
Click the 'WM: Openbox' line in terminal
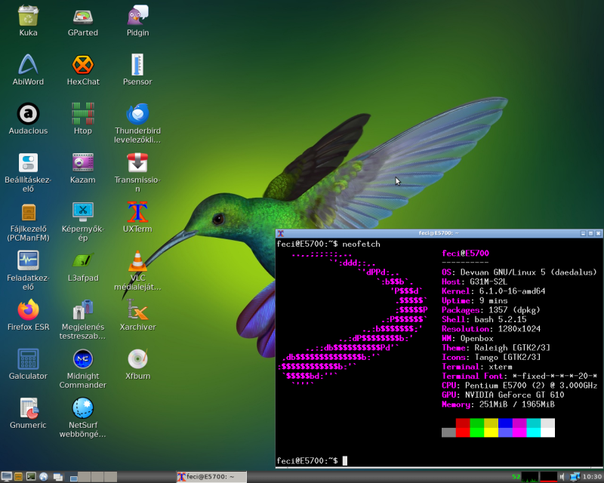(x=467, y=338)
